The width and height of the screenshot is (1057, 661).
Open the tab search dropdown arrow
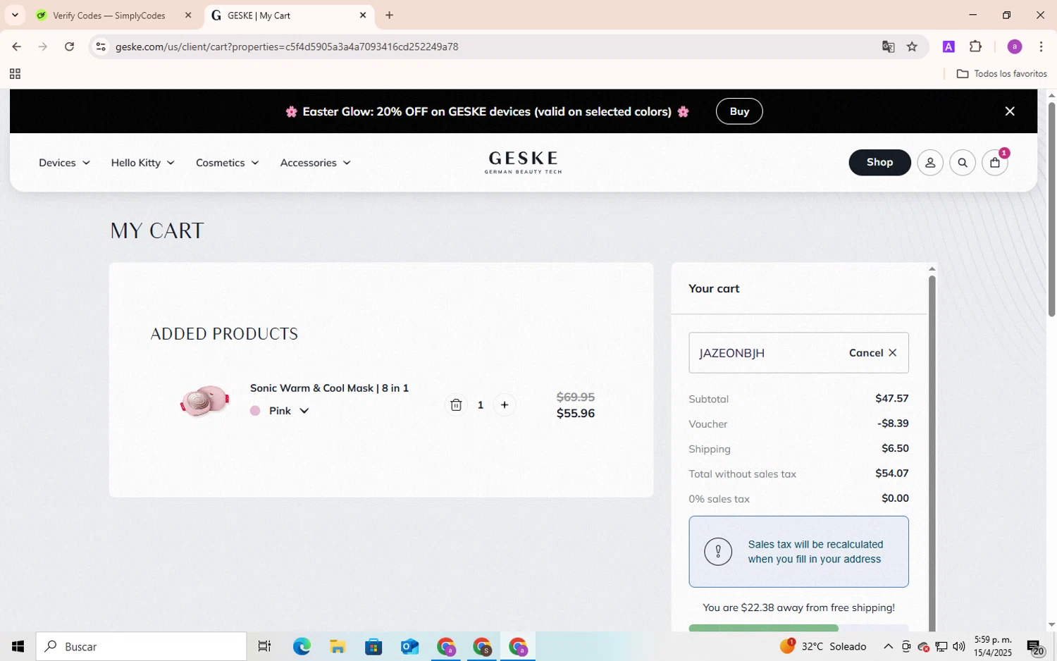(15, 15)
